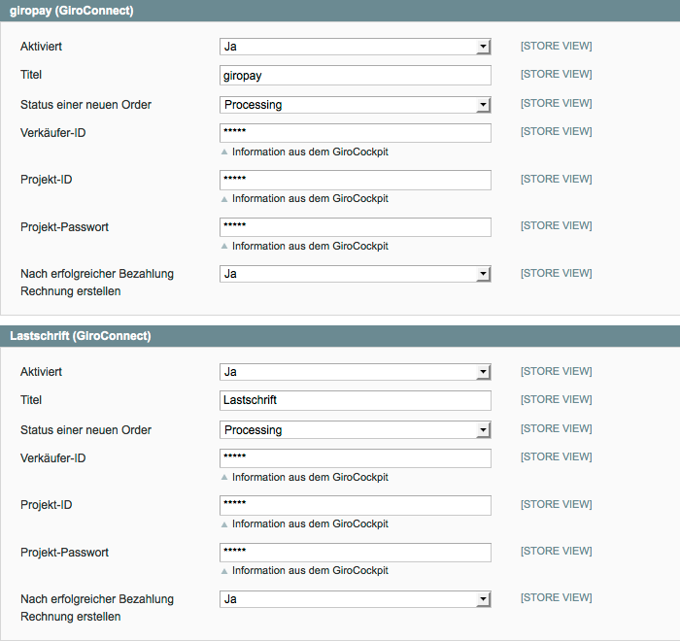Open Lastschrift Status einer neuen Order dropdown
The width and height of the screenshot is (680, 641).
click(x=356, y=430)
